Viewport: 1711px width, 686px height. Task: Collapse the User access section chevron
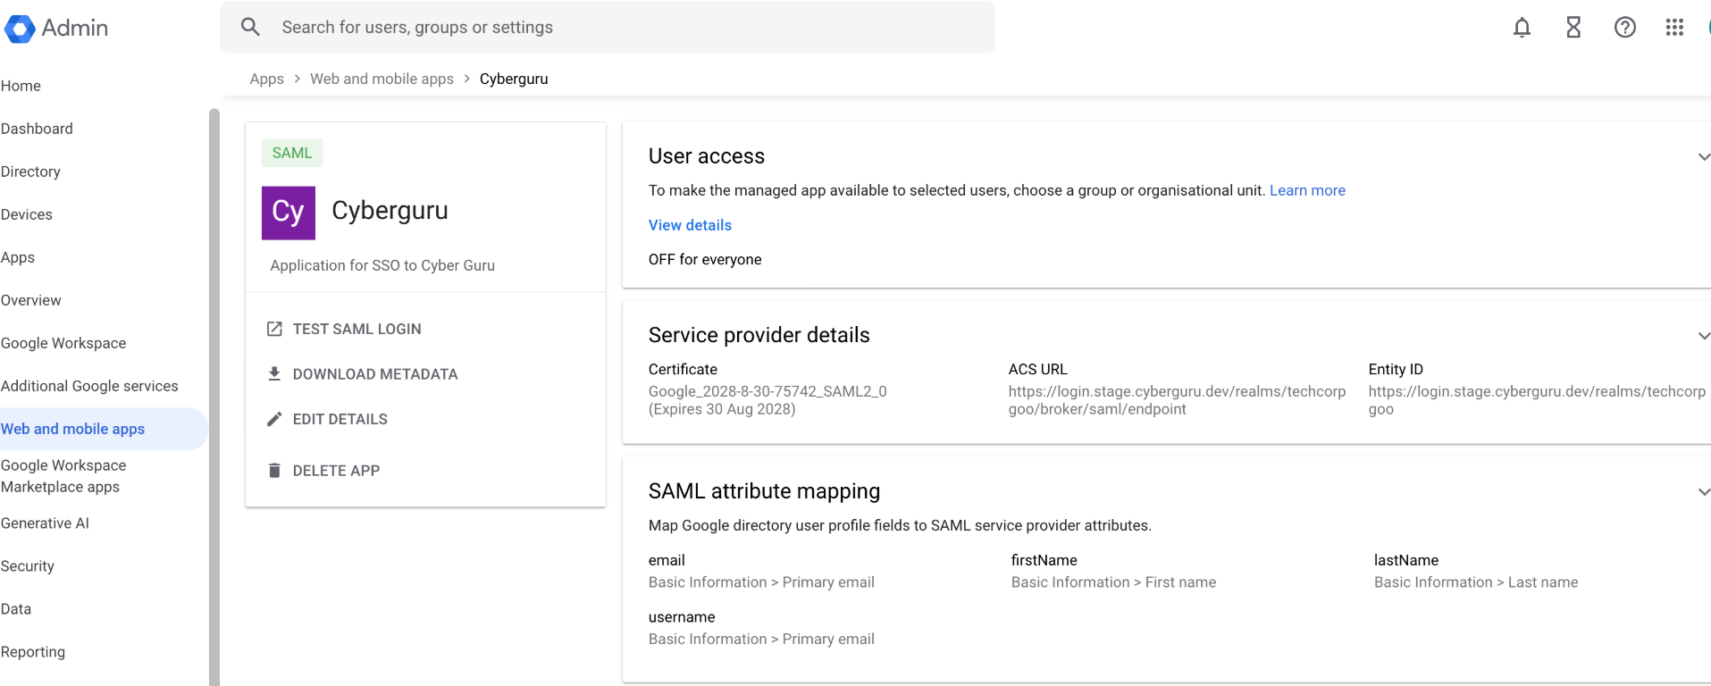click(1704, 157)
